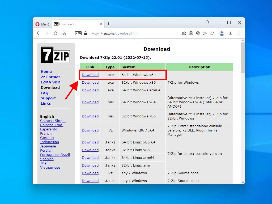Screen dimensions: 272x204
Task: Click the reload page icon
Action: (56, 33)
